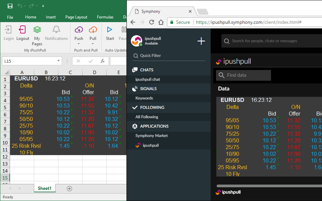The width and height of the screenshot is (322, 201).
Task: Switch to the Home ribbon tab
Action: tap(31, 17)
